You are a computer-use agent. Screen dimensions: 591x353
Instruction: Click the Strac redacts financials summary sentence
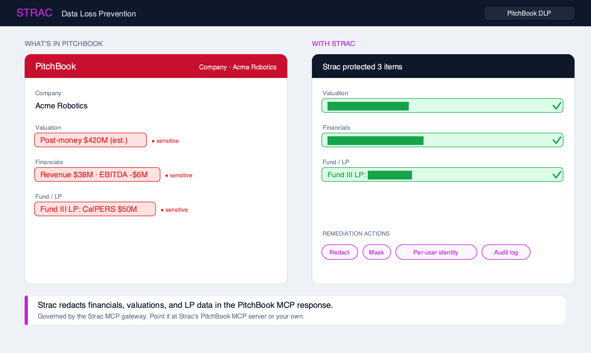[185, 305]
